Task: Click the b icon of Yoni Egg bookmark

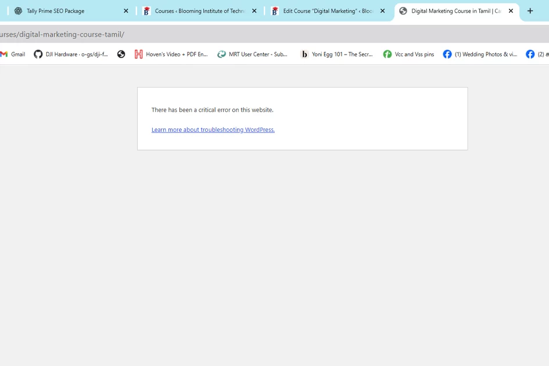Action: [x=304, y=54]
